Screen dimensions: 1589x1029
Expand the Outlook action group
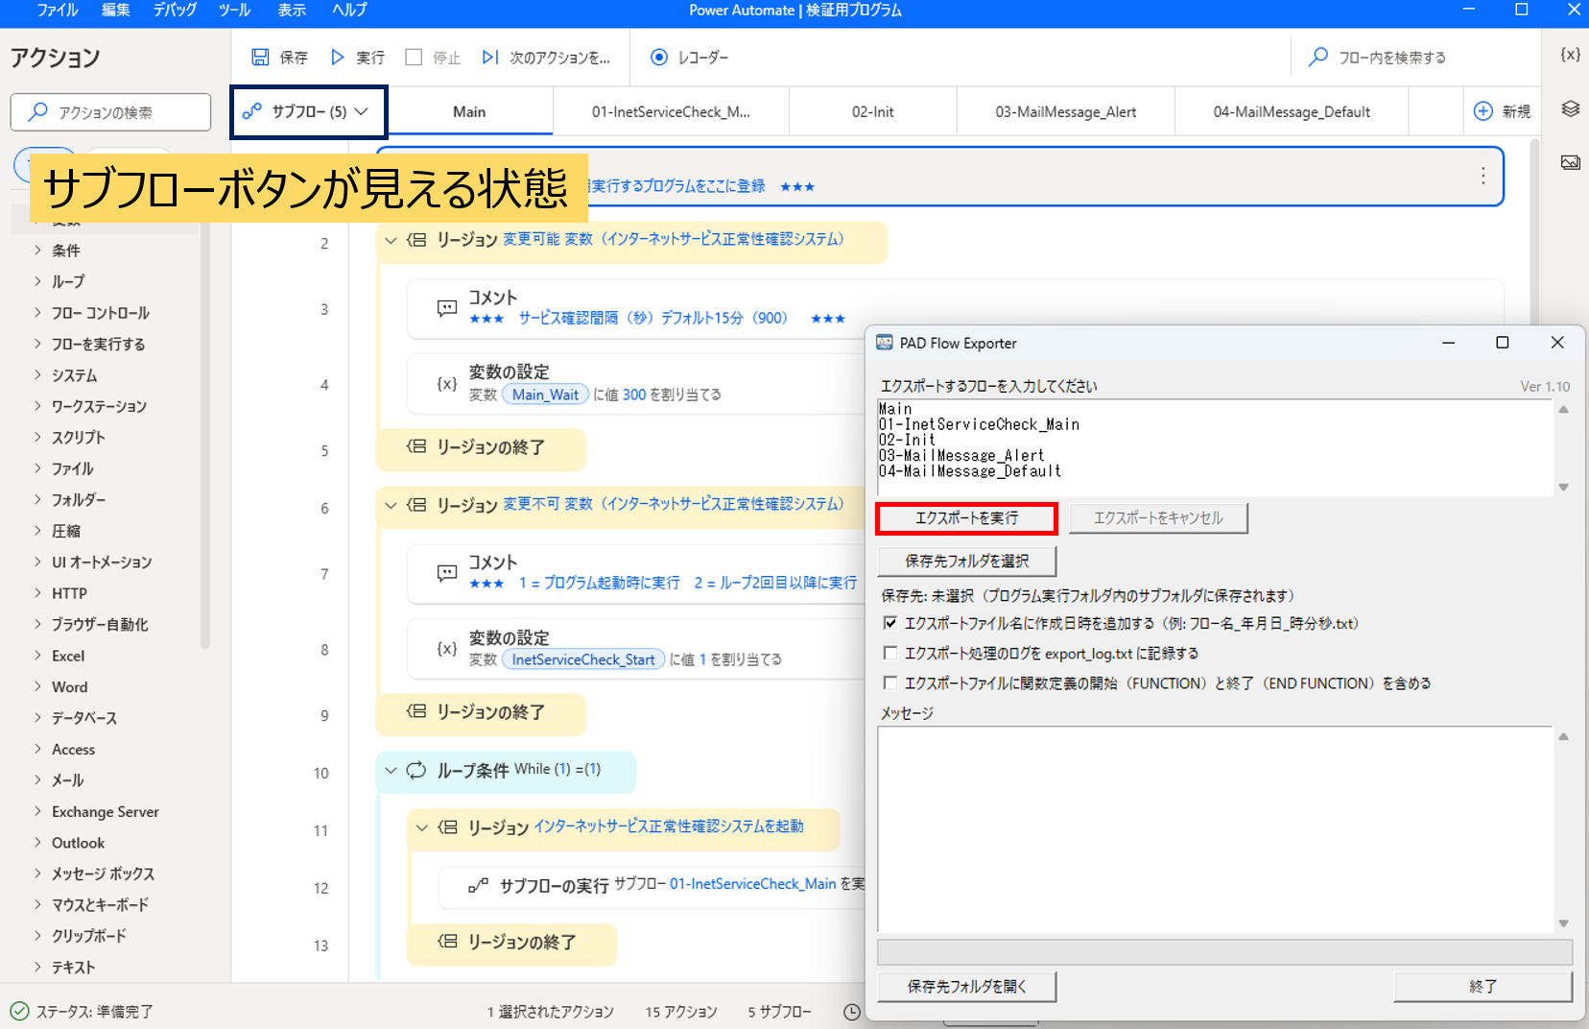coord(37,843)
